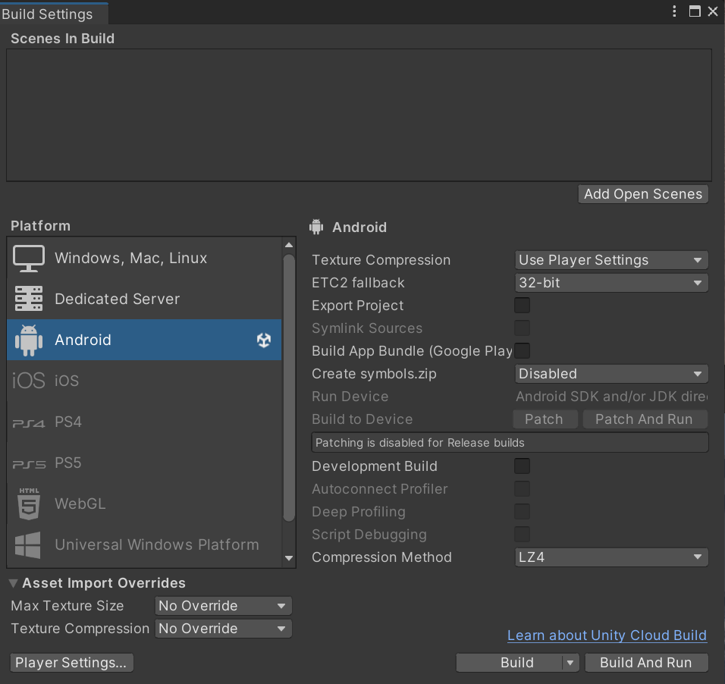
Task: Select the PS5 platform row
Action: pyautogui.click(x=144, y=463)
